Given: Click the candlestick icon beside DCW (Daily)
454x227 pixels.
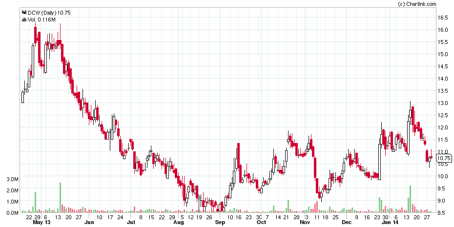Looking at the screenshot, I should tap(24, 13).
